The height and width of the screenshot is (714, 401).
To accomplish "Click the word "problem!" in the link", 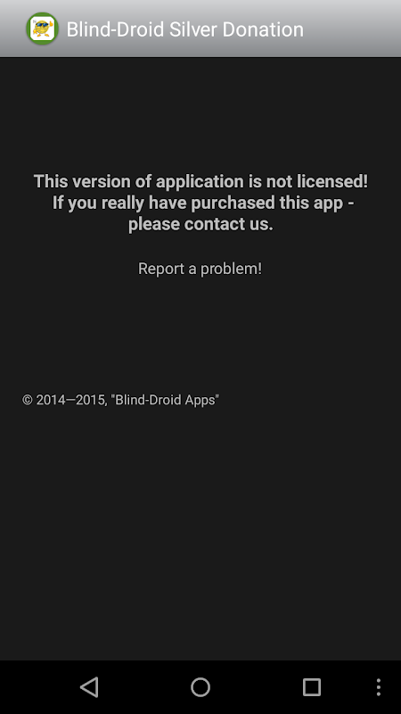I will (231, 270).
